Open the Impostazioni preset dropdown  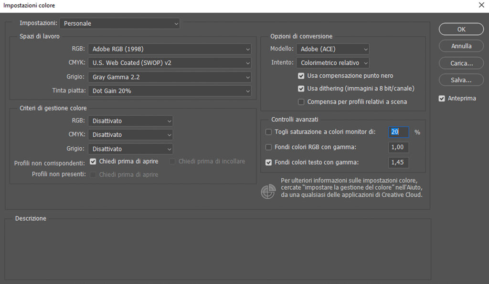pos(119,23)
